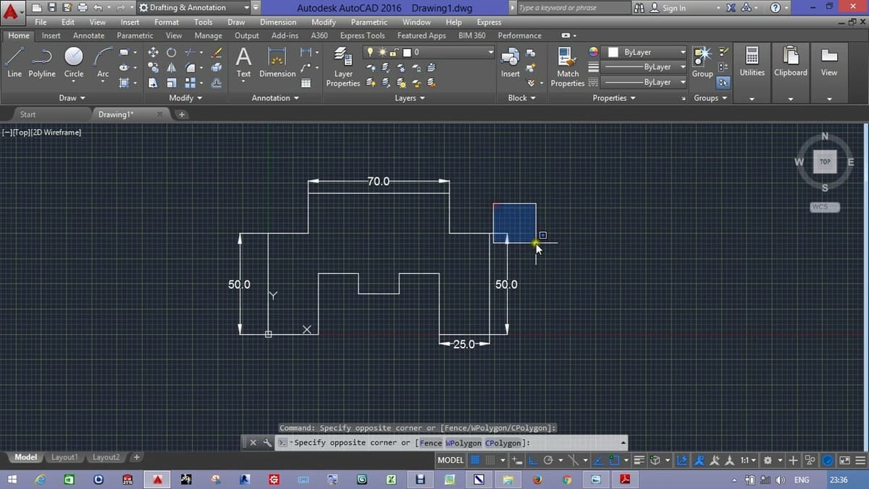Click the Rotate tool in Modify panel

pos(171,53)
